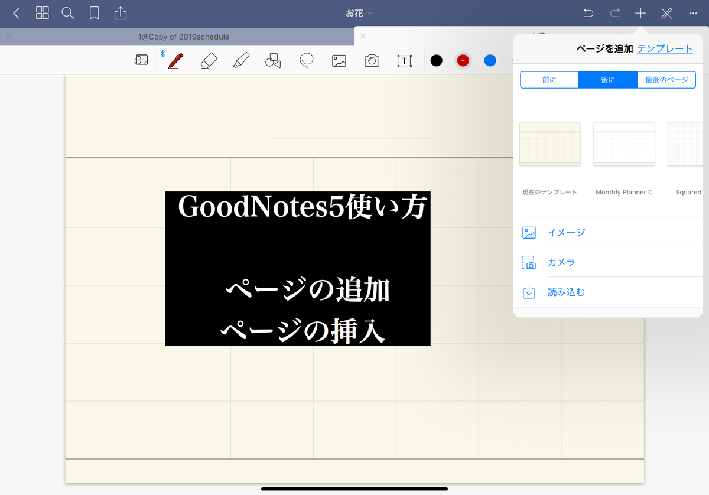Tap the plus add-page icon
The image size is (709, 495).
640,13
